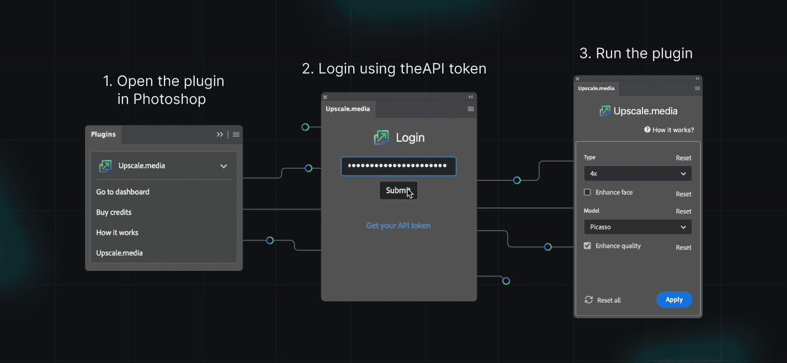
Task: Open the Get your API token link
Action: [x=398, y=226]
